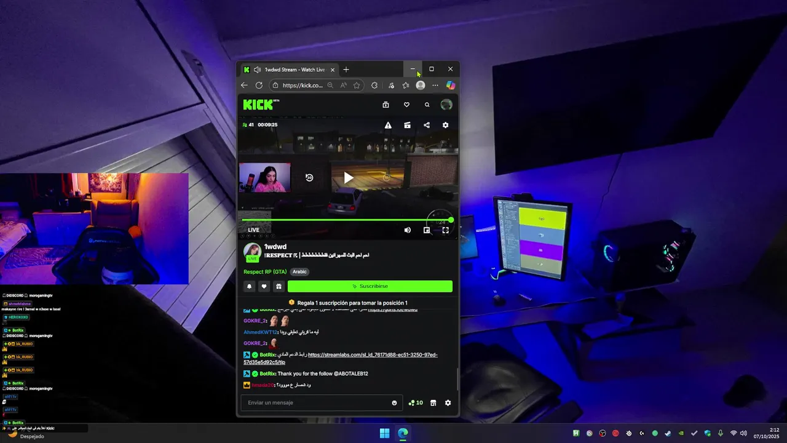Viewport: 787px width, 443px height.
Task: Rewind 30 seconds in the player
Action: pyautogui.click(x=309, y=178)
